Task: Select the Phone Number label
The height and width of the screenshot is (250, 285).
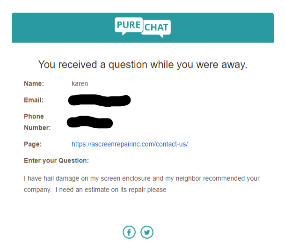Action: [x=37, y=122]
